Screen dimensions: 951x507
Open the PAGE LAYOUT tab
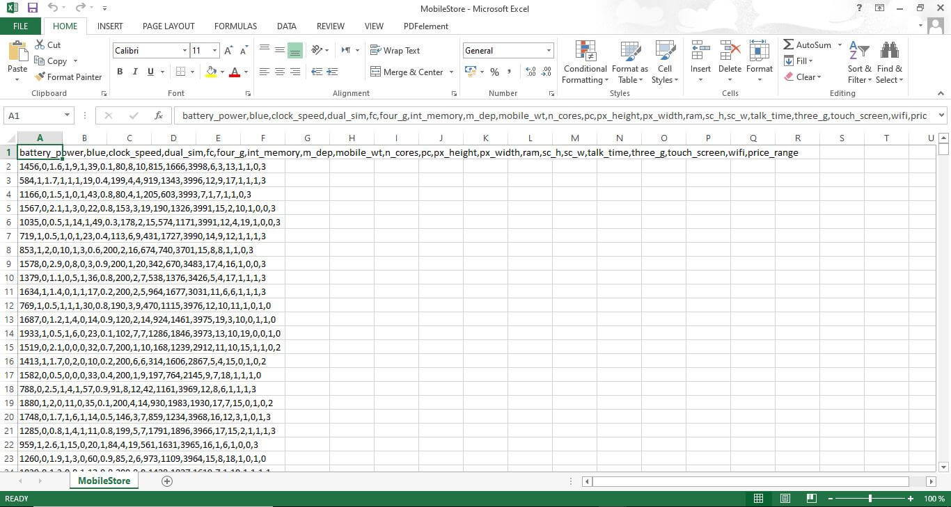click(168, 26)
